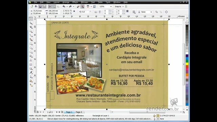This screenshot has width=217, height=122.
Task: Select the Rectangle tool in the toolbox
Action: tap(31, 44)
